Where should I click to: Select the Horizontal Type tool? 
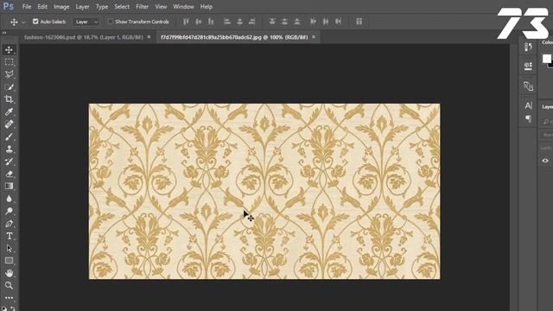10,236
